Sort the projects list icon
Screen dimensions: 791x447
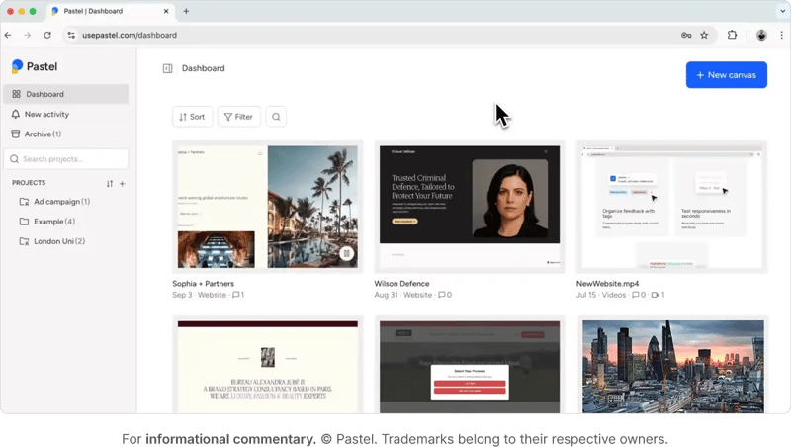click(110, 184)
